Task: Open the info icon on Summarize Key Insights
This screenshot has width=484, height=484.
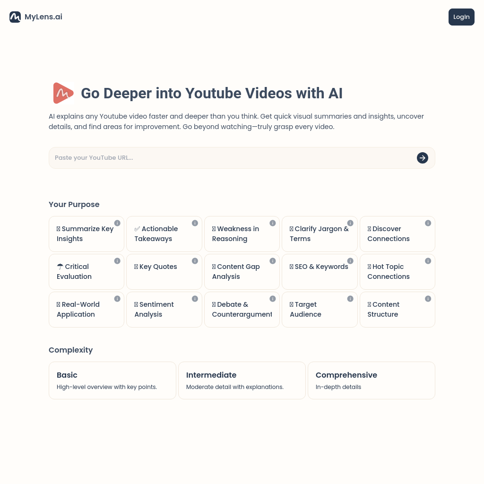Action: [x=117, y=223]
